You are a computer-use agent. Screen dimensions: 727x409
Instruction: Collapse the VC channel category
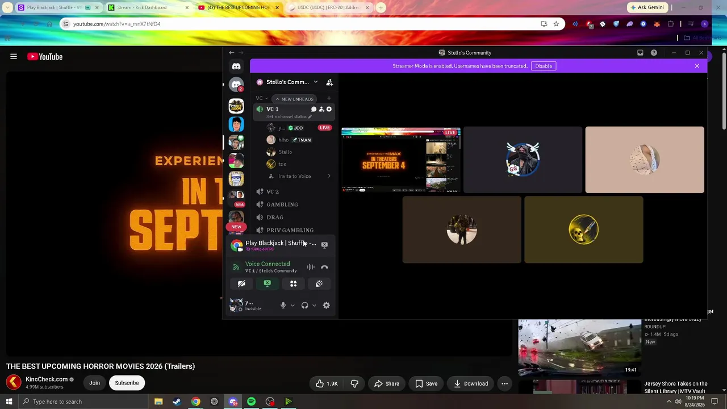pos(262,98)
